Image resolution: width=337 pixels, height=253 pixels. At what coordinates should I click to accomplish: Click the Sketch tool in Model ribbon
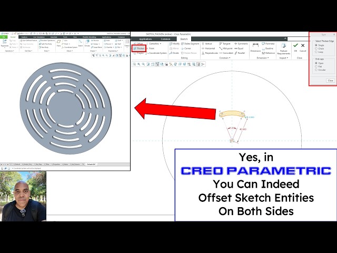coord(81,43)
